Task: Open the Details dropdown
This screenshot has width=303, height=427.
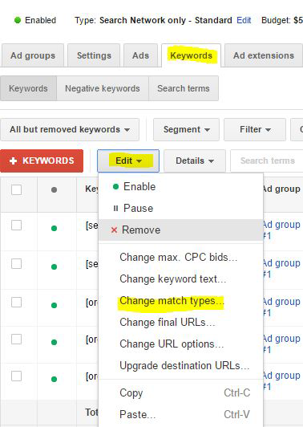Action: (195, 161)
